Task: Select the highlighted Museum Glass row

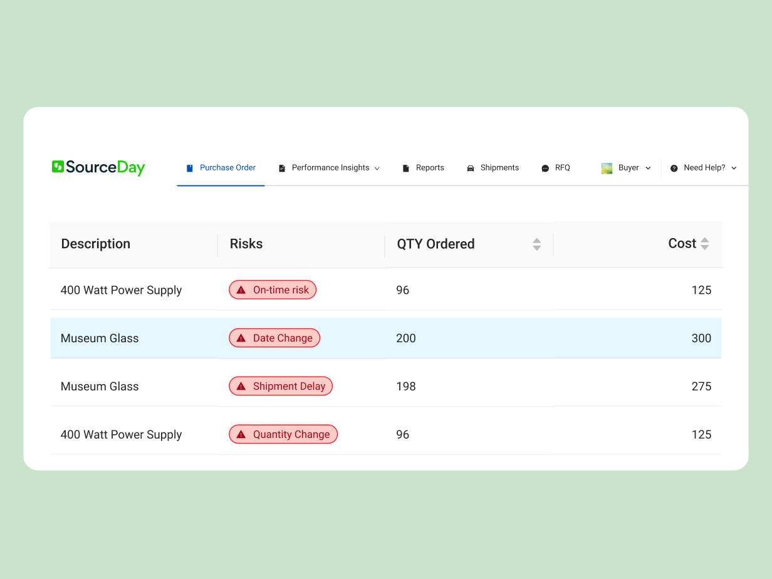Action: 100,338
